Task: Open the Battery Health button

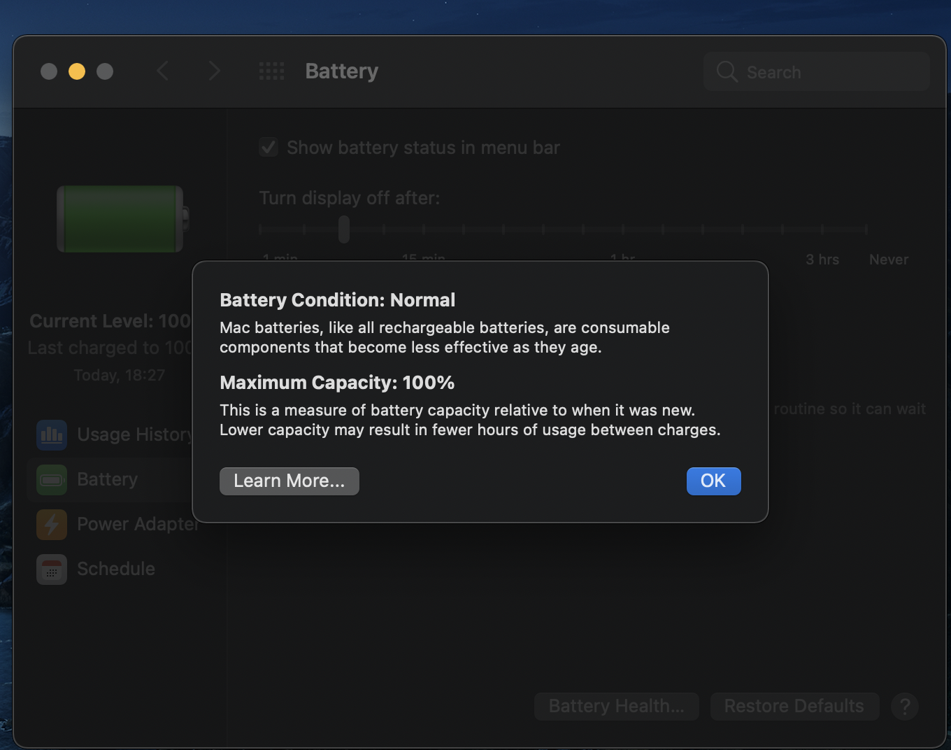Action: (x=616, y=706)
